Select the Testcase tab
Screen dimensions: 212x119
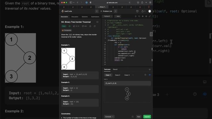pyautogui.click(x=107, y=69)
